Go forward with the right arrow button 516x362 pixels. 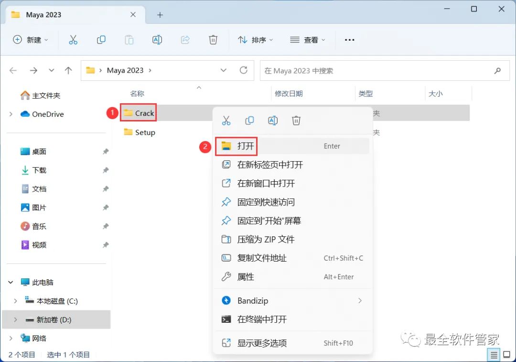pyautogui.click(x=33, y=70)
